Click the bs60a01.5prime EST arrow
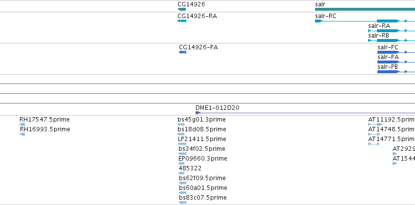The image size is (415, 205). coord(182,193)
